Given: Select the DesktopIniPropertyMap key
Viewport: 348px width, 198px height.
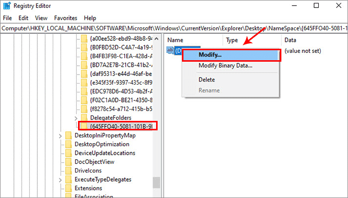Looking at the screenshot, I should [105, 135].
